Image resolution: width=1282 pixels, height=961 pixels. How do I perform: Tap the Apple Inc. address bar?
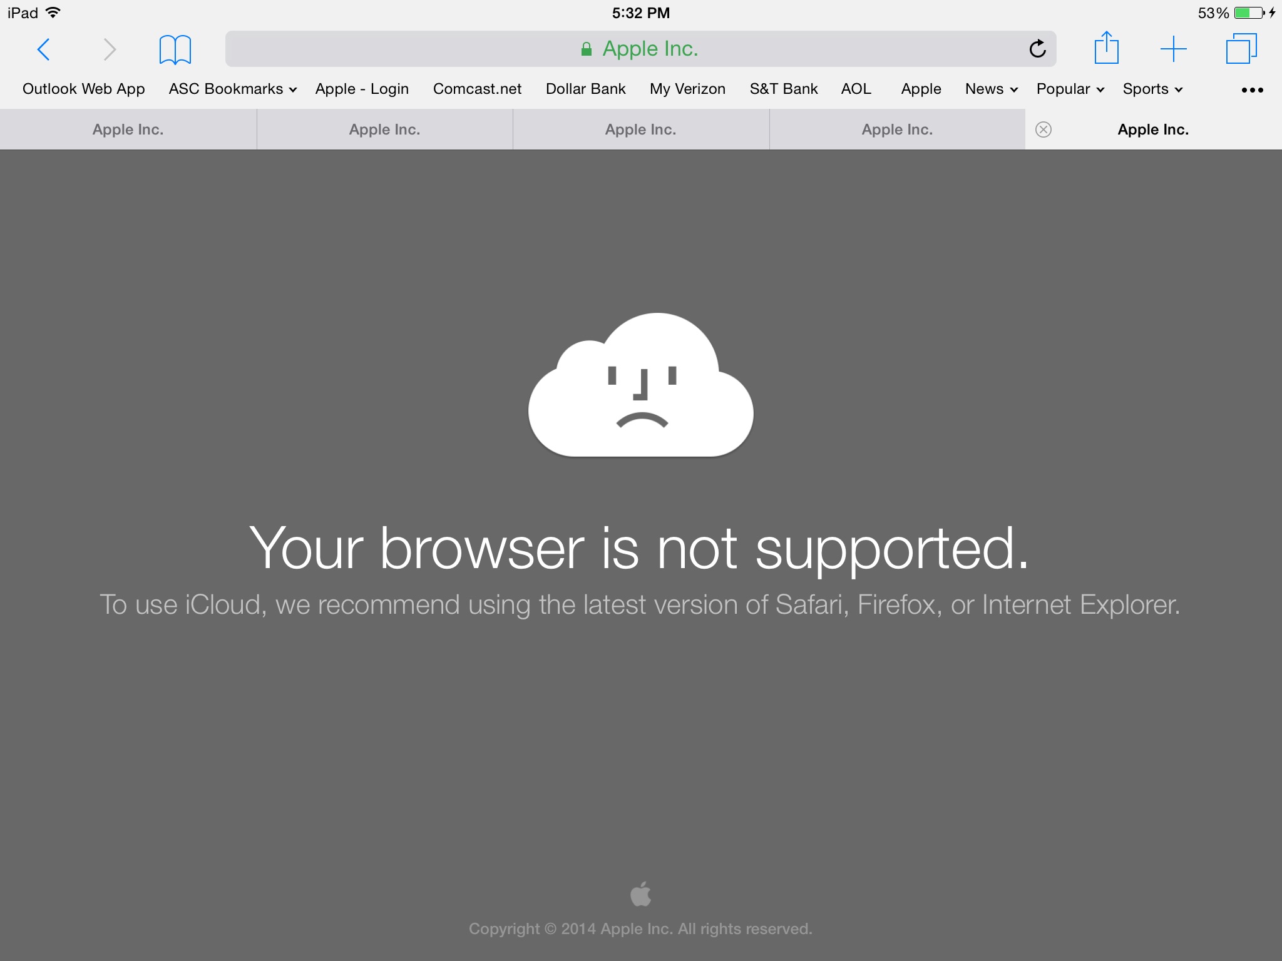click(x=640, y=49)
